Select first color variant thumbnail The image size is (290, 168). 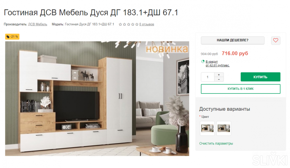(207, 128)
